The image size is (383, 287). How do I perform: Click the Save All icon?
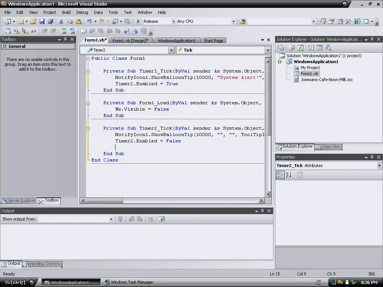50,21
